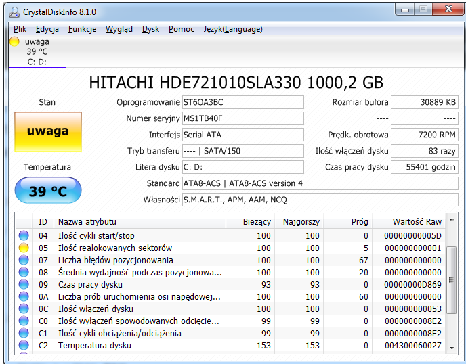Select the Liczba błędów pozycjonowania row

pos(230,260)
